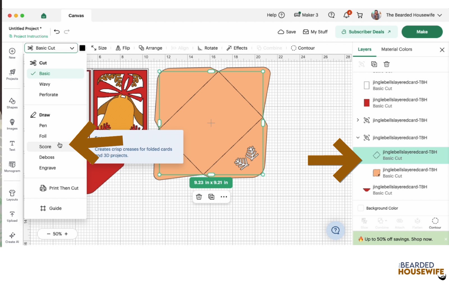449x285 pixels.
Task: Switch to the Material Colors tab
Action: 397,49
